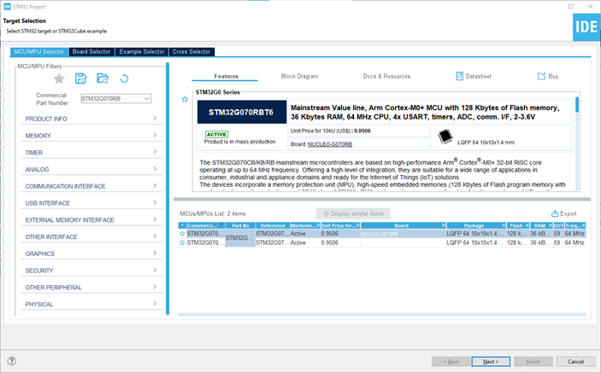Open the Datasheet document icon

tap(459, 76)
